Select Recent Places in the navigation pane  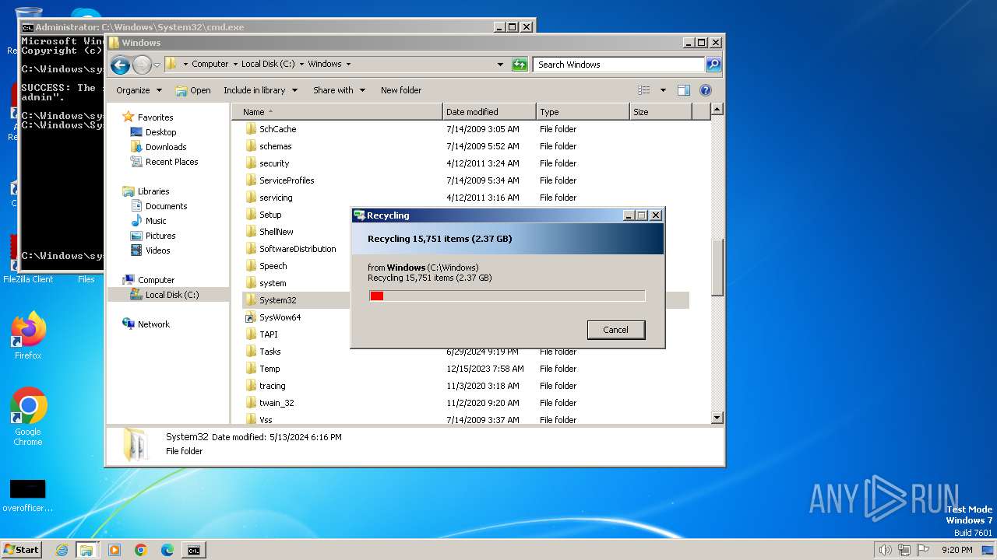pos(171,162)
